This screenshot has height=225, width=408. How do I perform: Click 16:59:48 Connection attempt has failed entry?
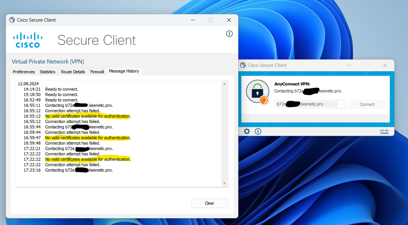[62, 143]
